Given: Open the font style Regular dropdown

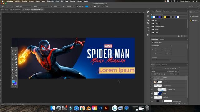Looking at the screenshot, I should click(41, 7).
